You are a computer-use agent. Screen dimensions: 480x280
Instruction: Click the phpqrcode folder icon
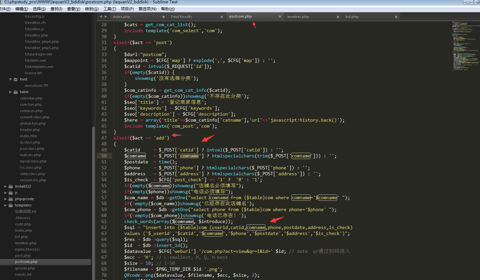pyautogui.click(x=11, y=199)
